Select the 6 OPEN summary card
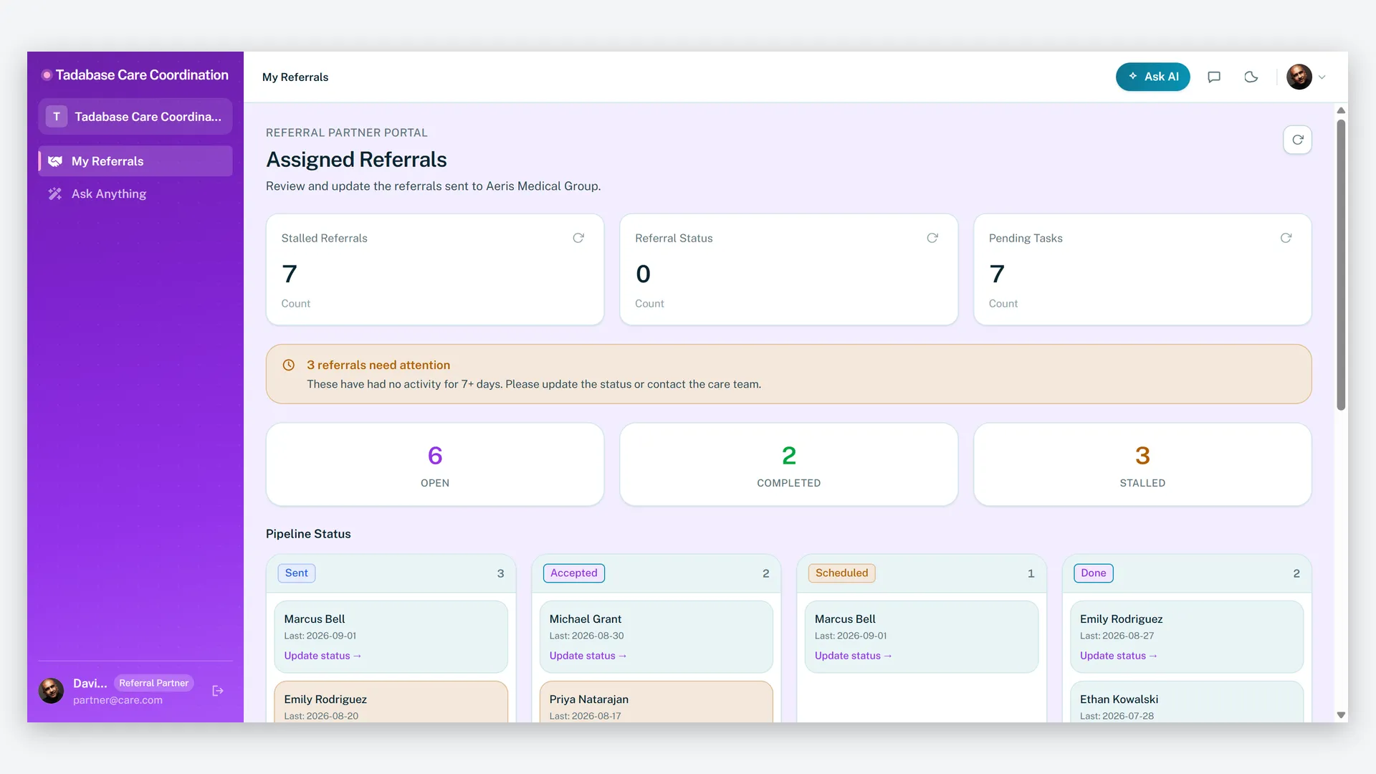Screen dimensions: 1376x774 click(x=435, y=464)
